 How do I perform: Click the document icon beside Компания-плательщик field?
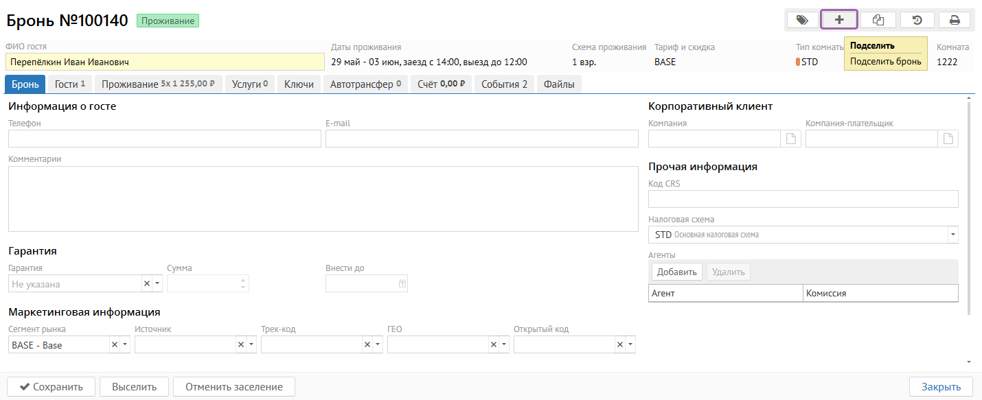pyautogui.click(x=948, y=139)
